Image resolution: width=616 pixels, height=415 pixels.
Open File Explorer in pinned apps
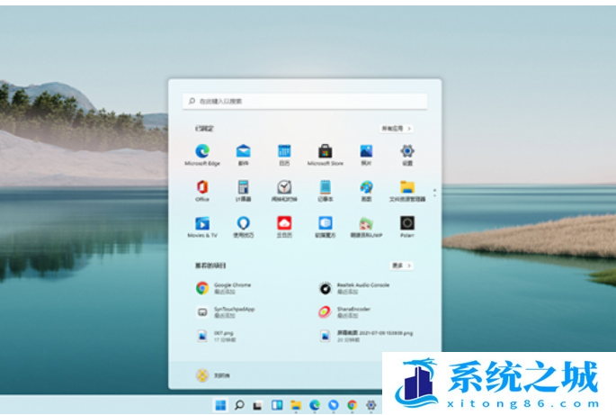point(406,187)
